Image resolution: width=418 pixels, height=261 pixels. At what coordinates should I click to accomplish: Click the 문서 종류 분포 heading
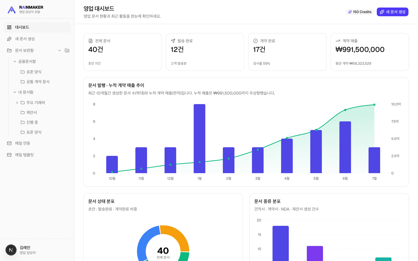[268, 201]
